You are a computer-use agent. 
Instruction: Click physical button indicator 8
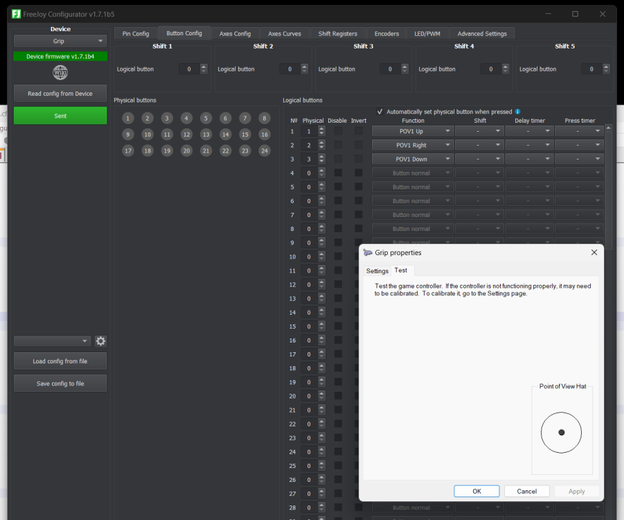pyautogui.click(x=265, y=119)
